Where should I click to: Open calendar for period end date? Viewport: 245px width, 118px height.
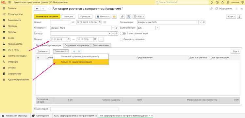tap(95, 39)
